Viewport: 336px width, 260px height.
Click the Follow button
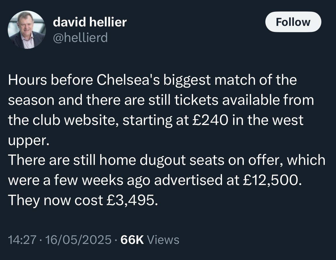[293, 22]
